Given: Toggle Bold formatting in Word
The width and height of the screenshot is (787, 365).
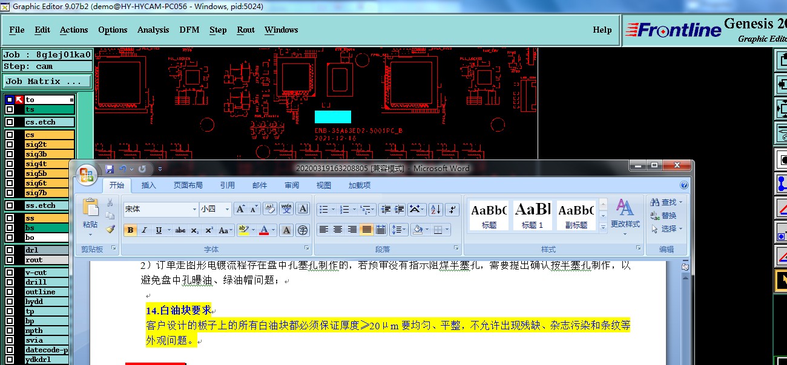Looking at the screenshot, I should 130,230.
